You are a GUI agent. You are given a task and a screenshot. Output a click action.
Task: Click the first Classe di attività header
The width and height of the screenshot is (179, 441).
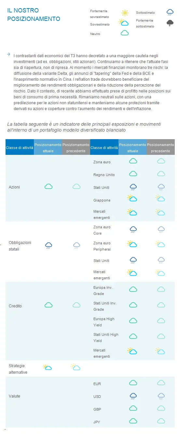pos(20,147)
